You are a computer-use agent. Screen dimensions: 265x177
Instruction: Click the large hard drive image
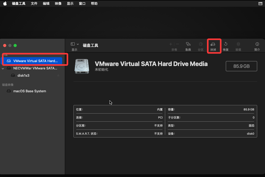pyautogui.click(x=82, y=66)
